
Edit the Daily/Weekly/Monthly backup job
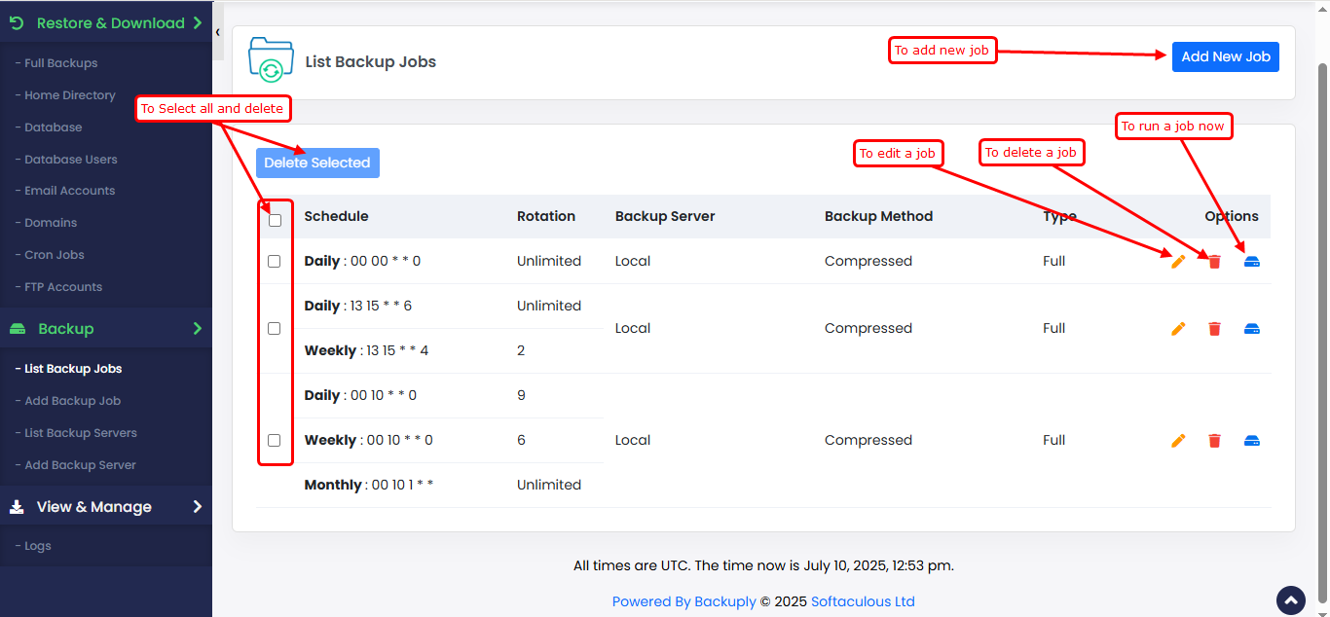[1178, 441]
